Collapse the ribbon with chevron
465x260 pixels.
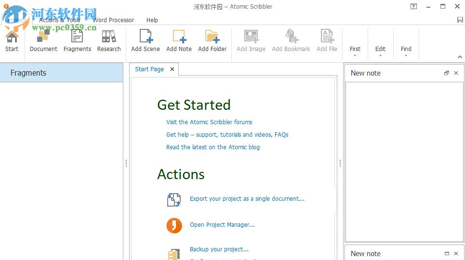pos(460,57)
